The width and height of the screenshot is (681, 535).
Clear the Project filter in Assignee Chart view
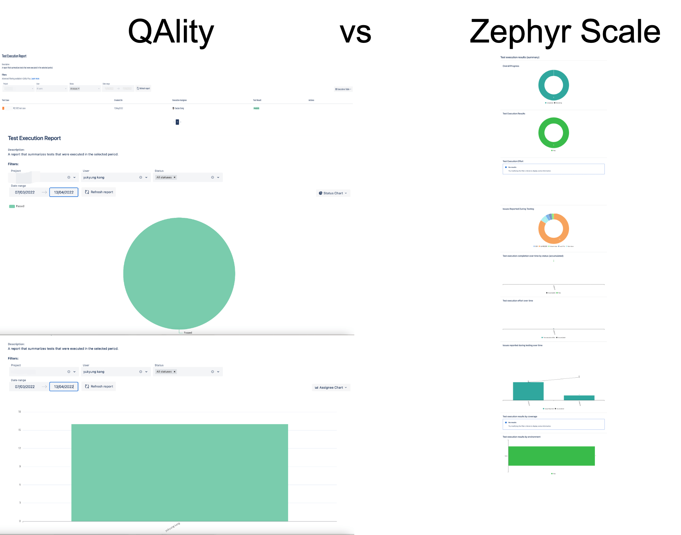point(69,372)
